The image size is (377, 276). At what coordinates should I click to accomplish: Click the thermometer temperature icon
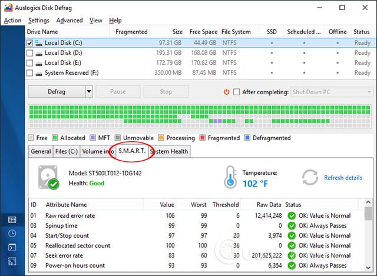pos(230,177)
